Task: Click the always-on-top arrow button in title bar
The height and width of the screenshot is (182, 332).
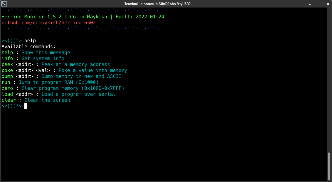Action: click(x=310, y=4)
